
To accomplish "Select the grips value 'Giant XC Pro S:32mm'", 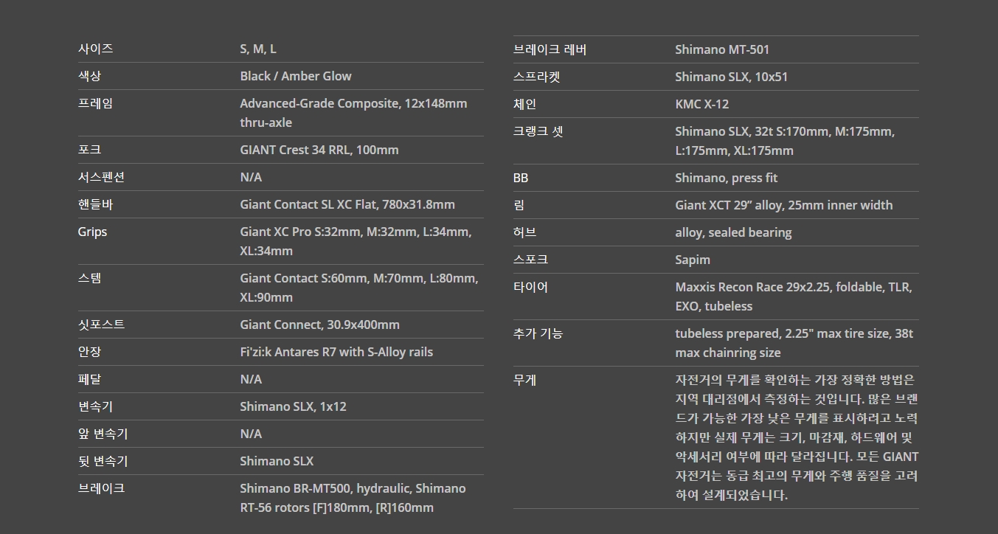I will 302,232.
